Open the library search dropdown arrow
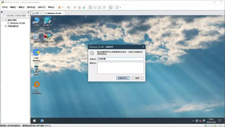The image size is (225, 127). [x=28, y=16]
